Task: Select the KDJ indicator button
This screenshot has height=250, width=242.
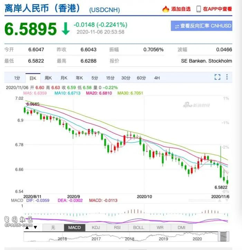Action: point(96,228)
